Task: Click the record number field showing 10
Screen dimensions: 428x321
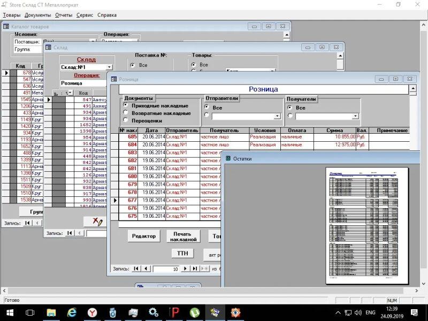Action: click(x=166, y=269)
